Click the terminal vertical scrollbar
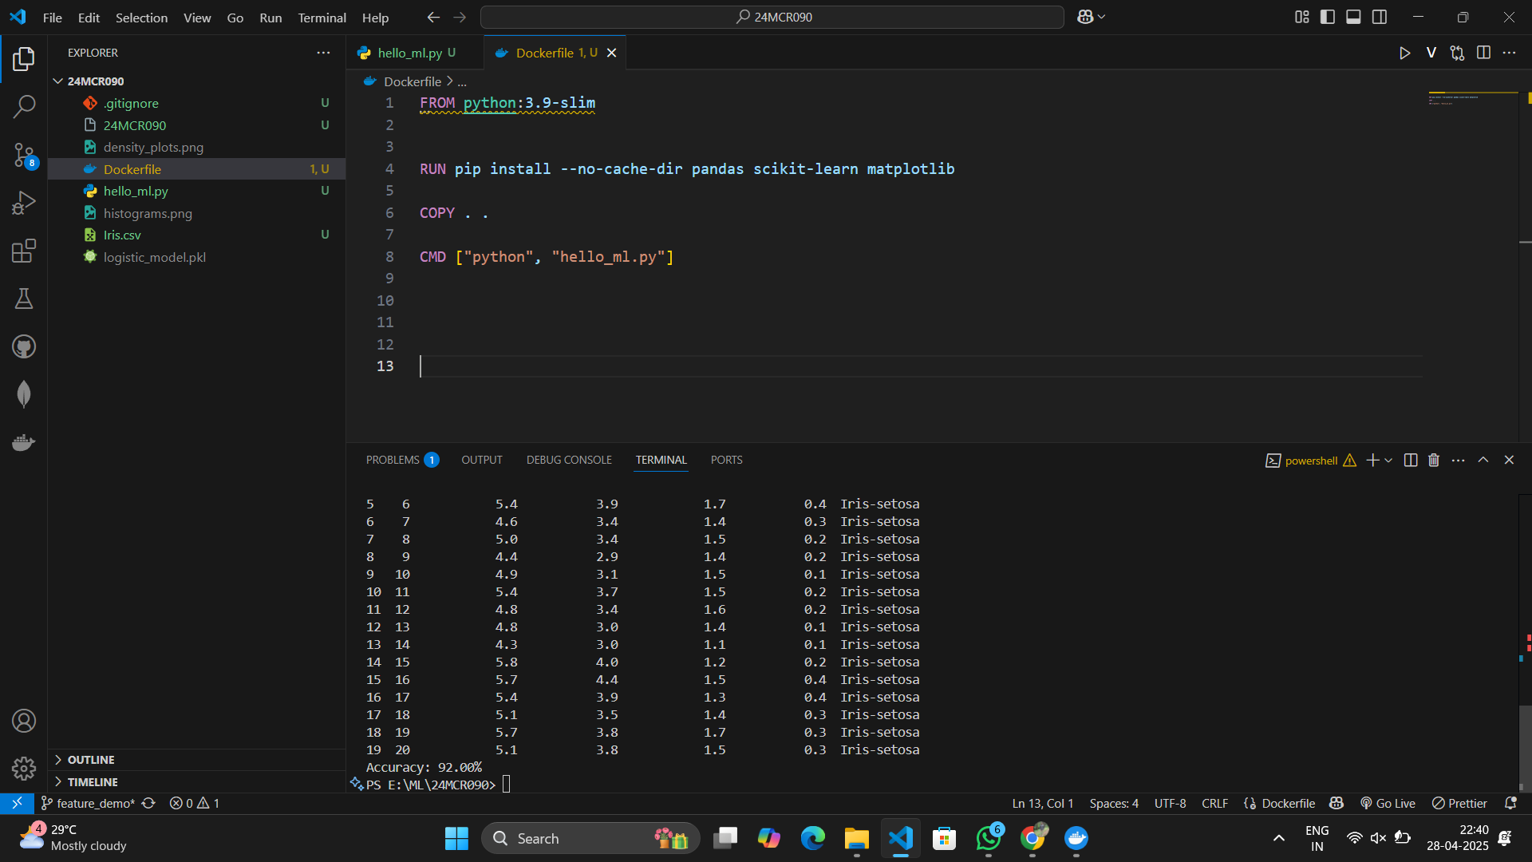1532x862 pixels. (x=1525, y=746)
